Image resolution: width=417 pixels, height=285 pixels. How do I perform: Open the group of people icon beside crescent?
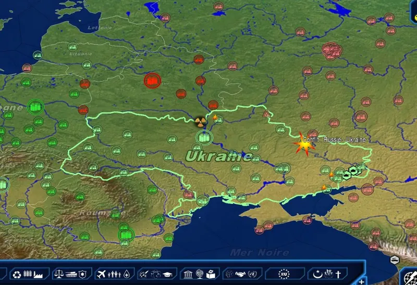click(329, 274)
